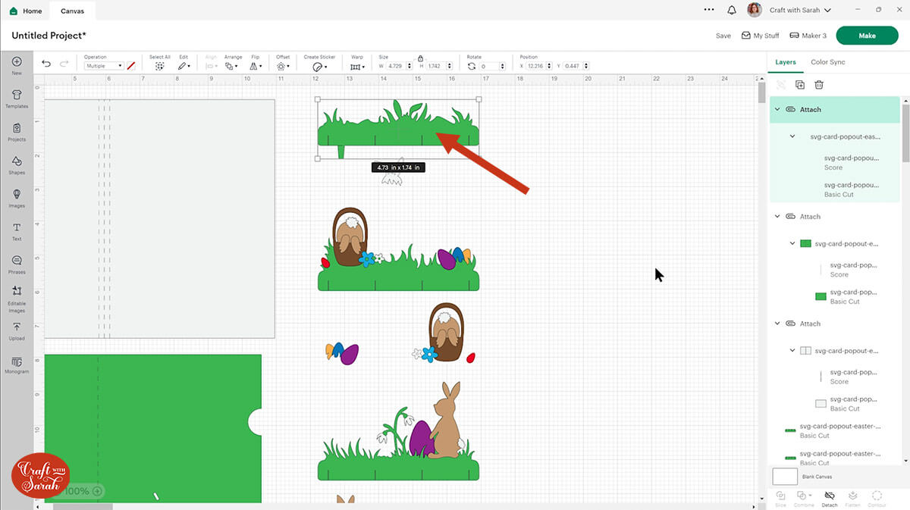Click the Position Y input field
Image resolution: width=910 pixels, height=510 pixels.
[574, 67]
